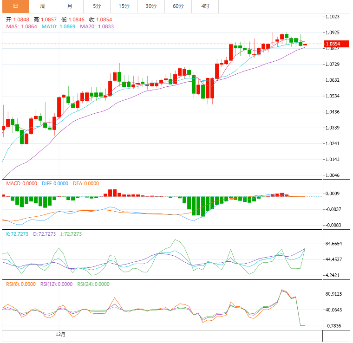
Task: Click the RSI(24) indicator label
Action: [93, 284]
